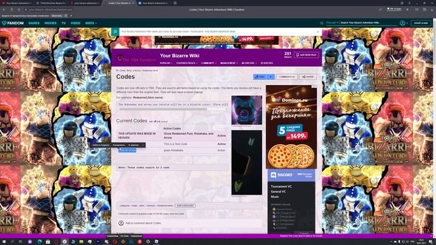Select the General VC Discord channel

(x=278, y=191)
